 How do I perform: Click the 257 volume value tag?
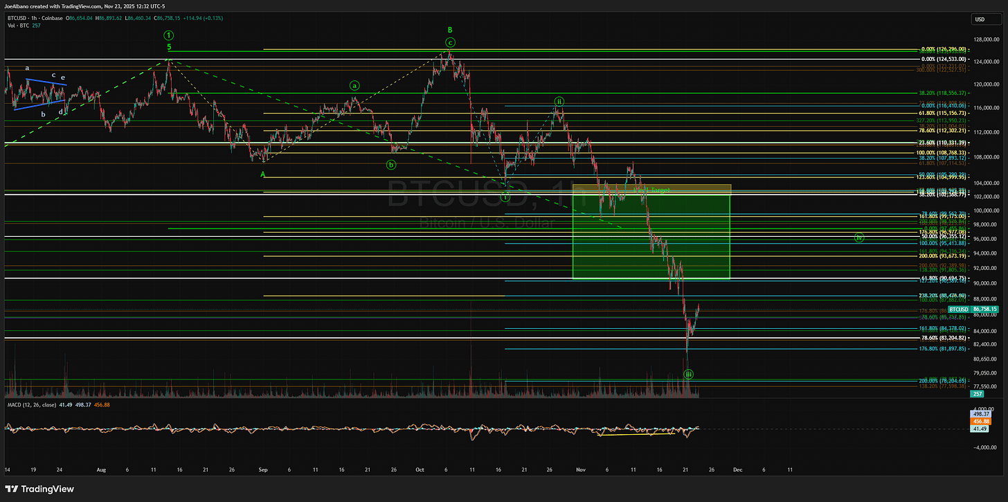(x=977, y=393)
